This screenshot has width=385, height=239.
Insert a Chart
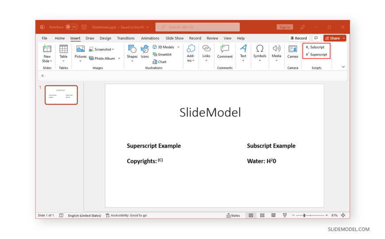(160, 62)
